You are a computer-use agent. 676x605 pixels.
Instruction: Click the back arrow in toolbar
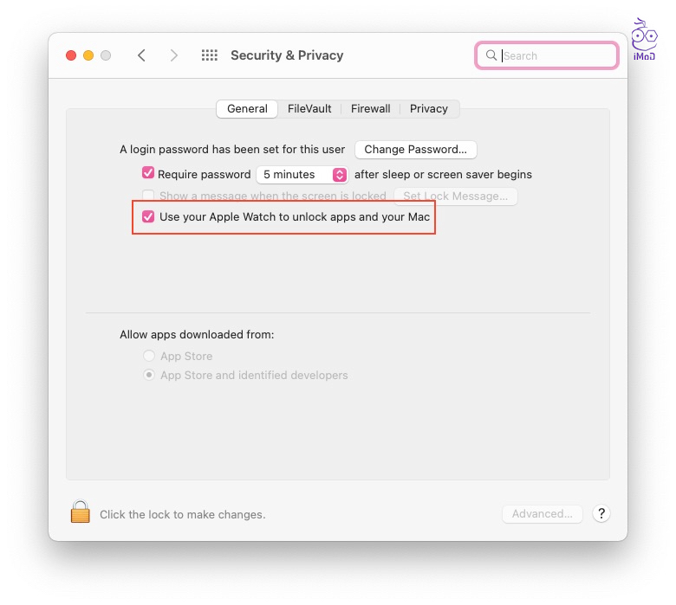pyautogui.click(x=141, y=55)
